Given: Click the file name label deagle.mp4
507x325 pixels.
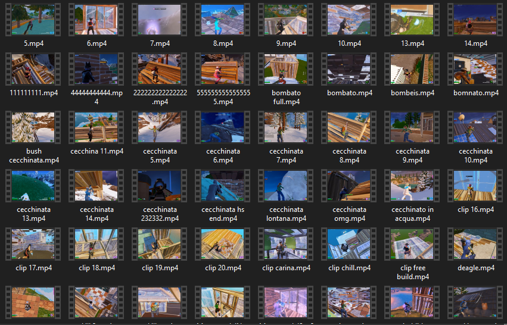Looking at the screenshot, I should [476, 268].
